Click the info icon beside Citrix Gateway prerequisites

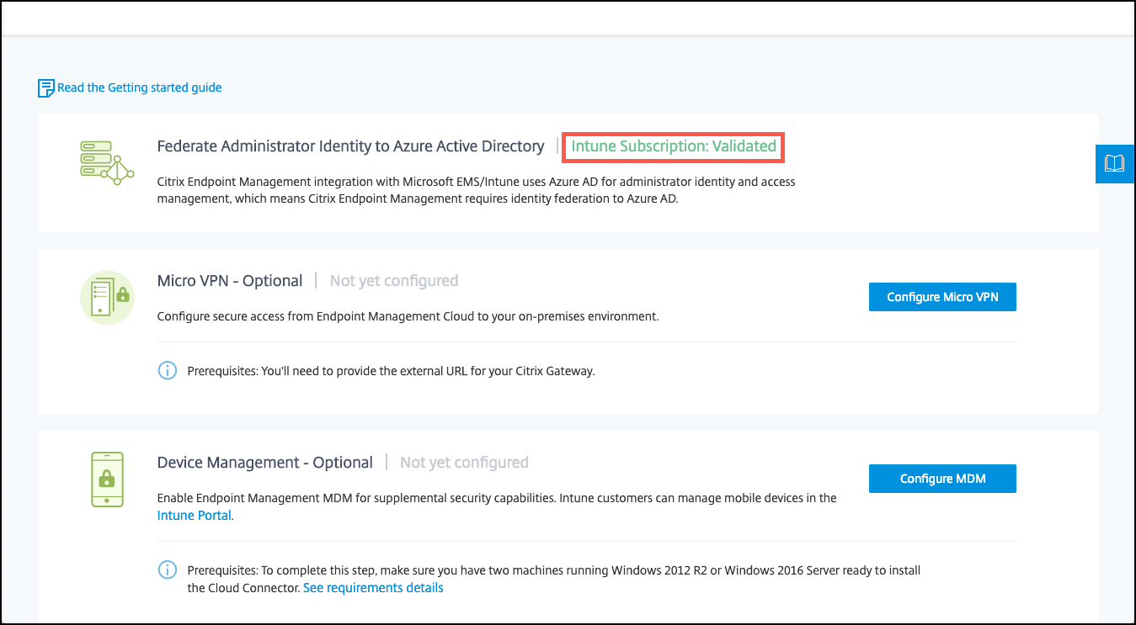tap(168, 370)
